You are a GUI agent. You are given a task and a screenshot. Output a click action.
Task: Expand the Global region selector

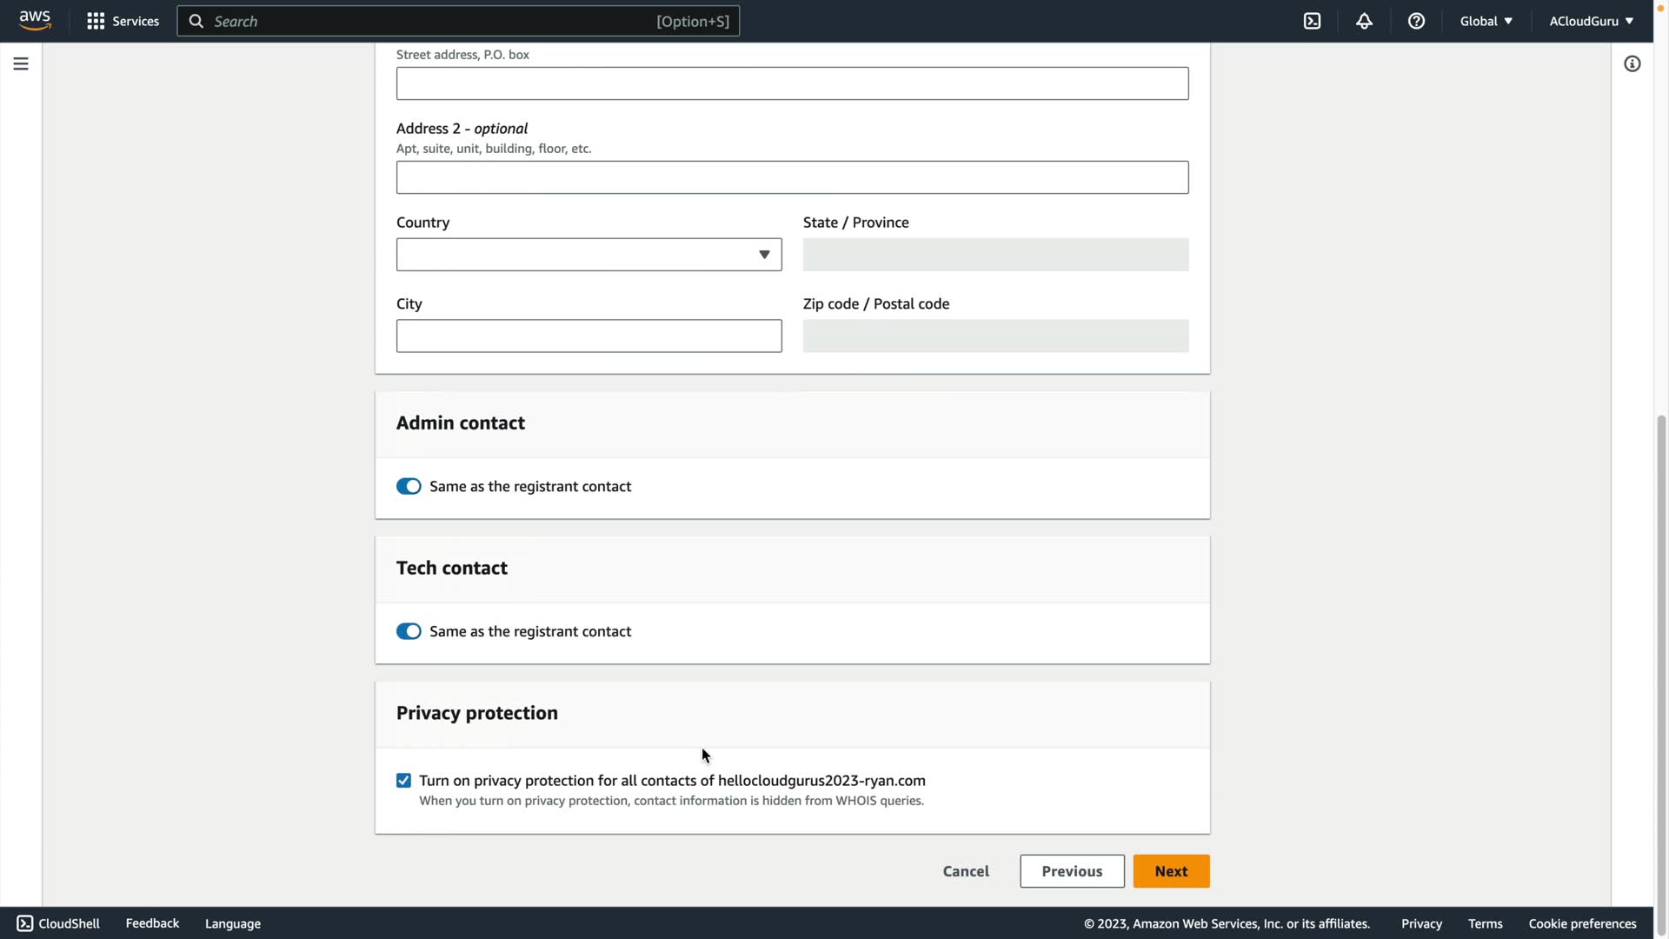[x=1486, y=21]
